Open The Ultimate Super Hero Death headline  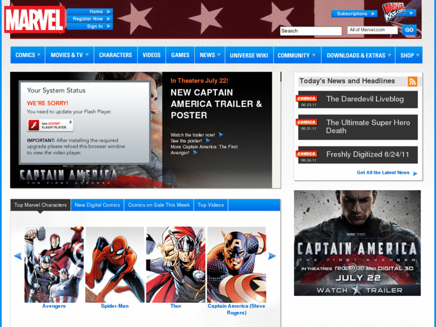(368, 127)
